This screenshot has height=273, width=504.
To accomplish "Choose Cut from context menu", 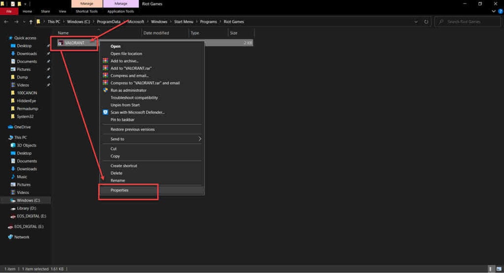I will (x=114, y=149).
